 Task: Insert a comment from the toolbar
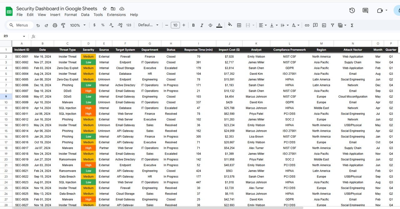click(316, 25)
